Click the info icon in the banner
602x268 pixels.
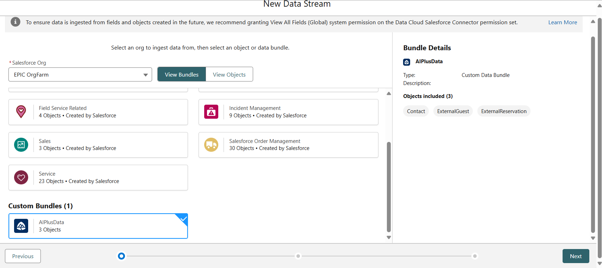point(15,22)
